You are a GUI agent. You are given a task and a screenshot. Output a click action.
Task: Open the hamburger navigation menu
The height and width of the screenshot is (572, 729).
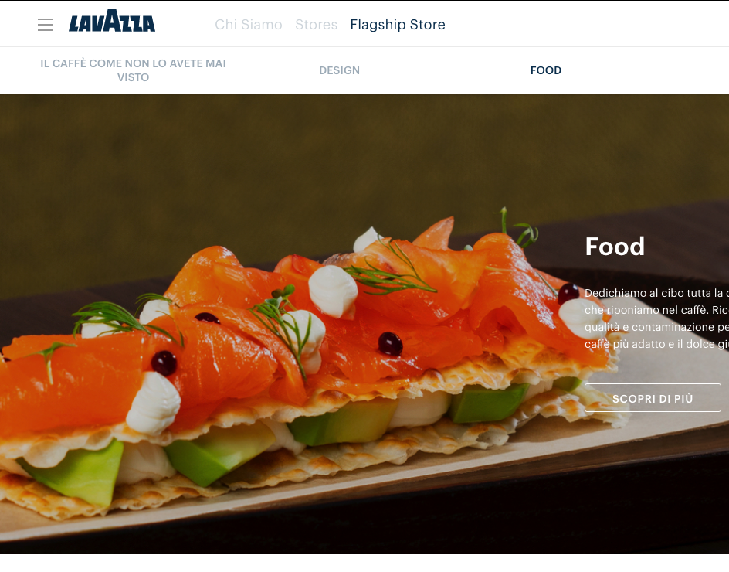[45, 25]
